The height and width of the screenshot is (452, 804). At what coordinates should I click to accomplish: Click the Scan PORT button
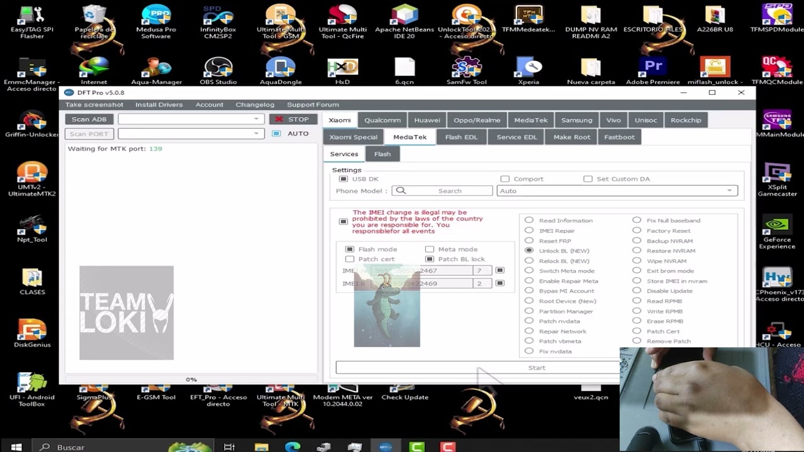pyautogui.click(x=89, y=134)
